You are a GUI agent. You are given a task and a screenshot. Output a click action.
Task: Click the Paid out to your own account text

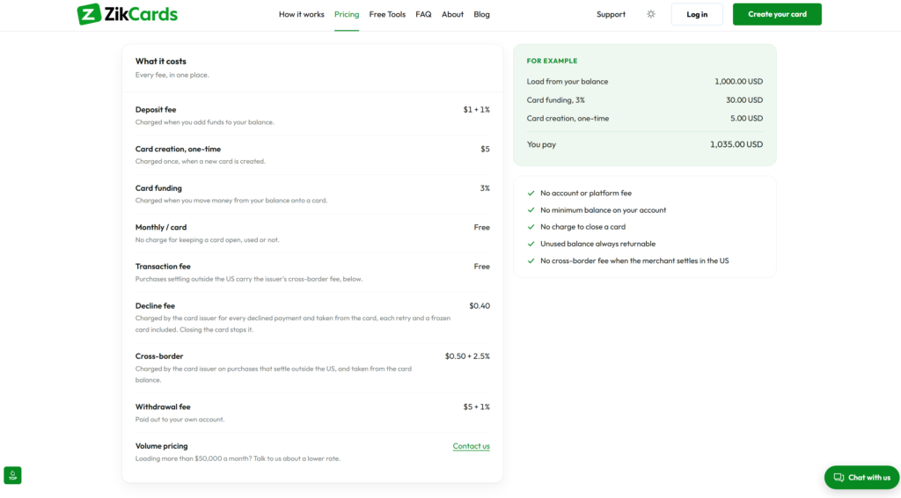point(179,420)
